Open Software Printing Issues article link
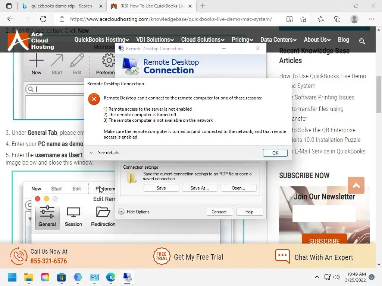Image resolution: width=382 pixels, height=286 pixels. [323, 97]
